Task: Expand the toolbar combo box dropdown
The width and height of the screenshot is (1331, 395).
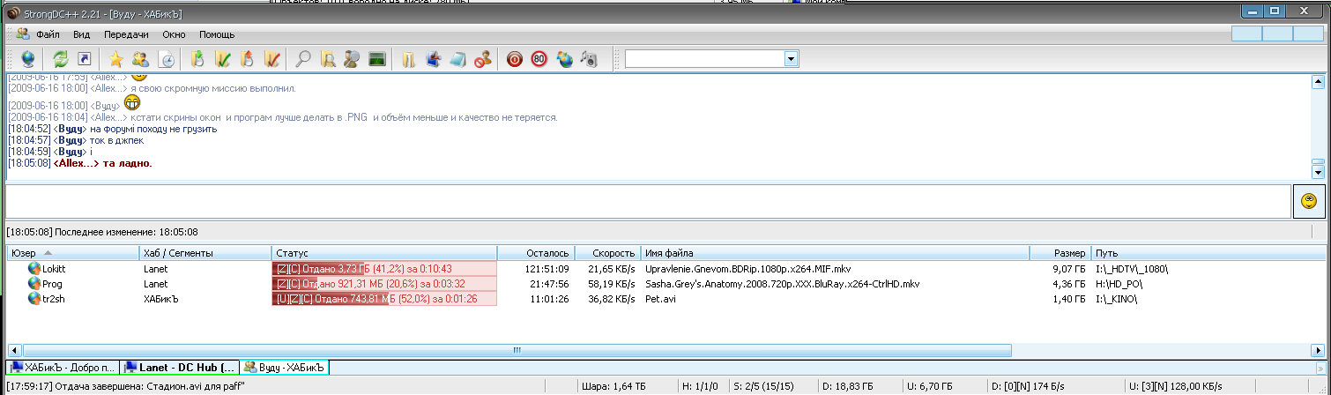Action: [x=791, y=59]
